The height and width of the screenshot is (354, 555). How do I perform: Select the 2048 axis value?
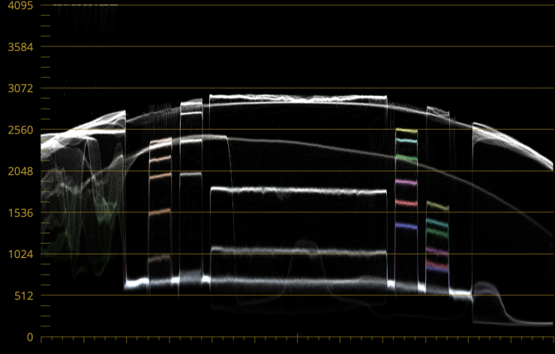coord(19,172)
